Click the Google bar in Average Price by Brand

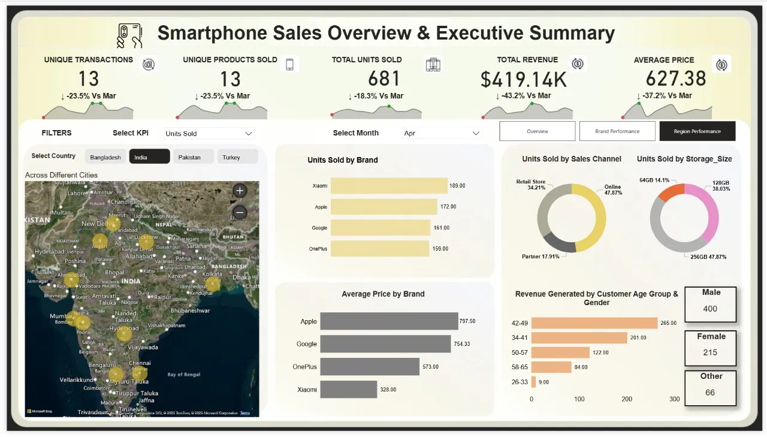(385, 344)
